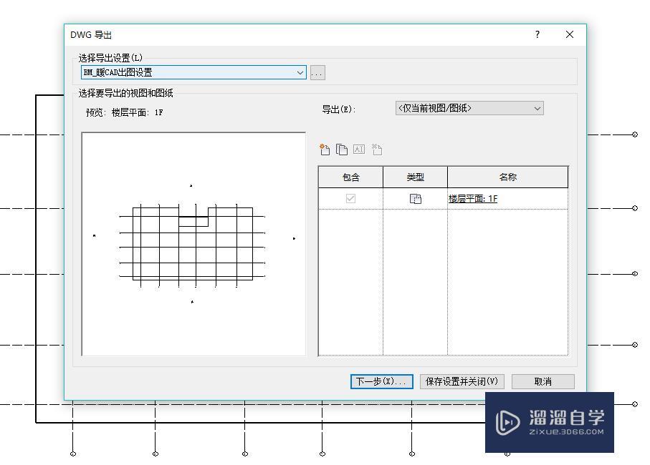Click the 下一步(X)... button
Viewport: 650px width, 465px height.
(x=381, y=381)
